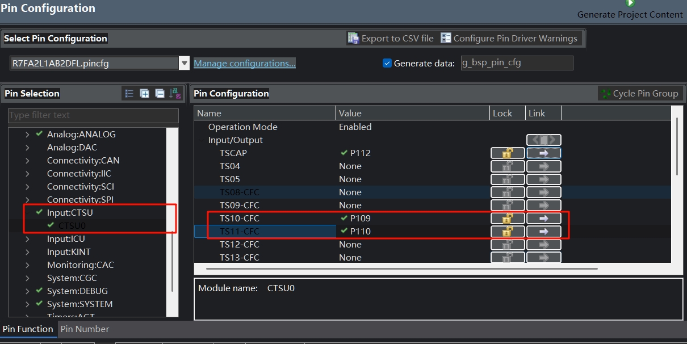Expand the Connectivity:SPI tree node
687x344 pixels.
click(27, 200)
